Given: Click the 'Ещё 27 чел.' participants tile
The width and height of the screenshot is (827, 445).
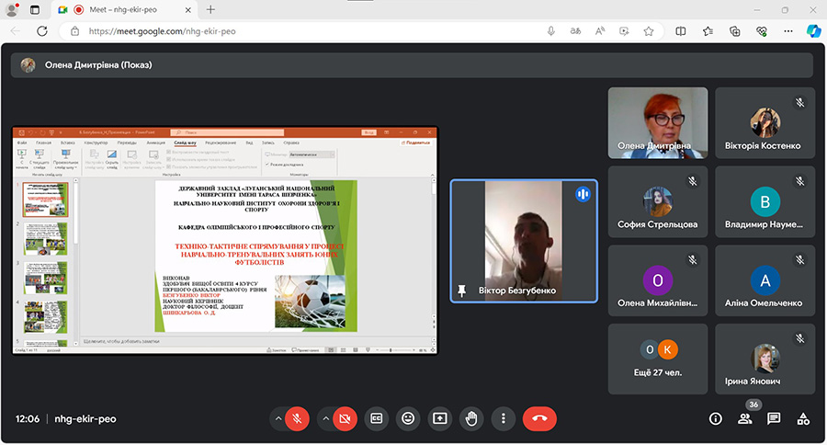Looking at the screenshot, I should 658,359.
